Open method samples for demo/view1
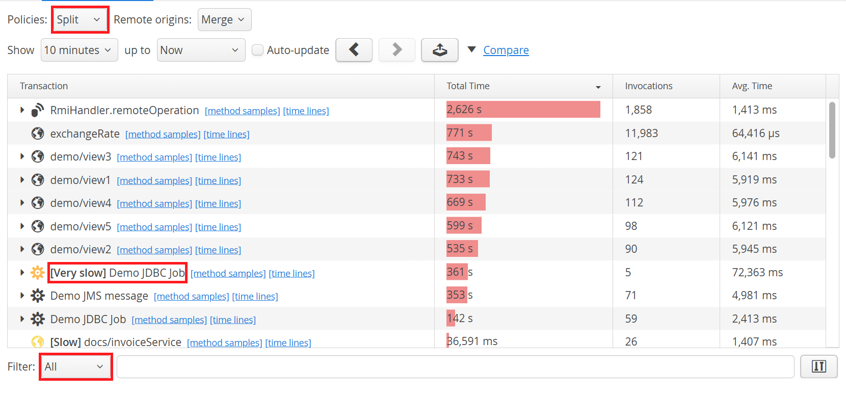846x395 pixels. coord(154,181)
